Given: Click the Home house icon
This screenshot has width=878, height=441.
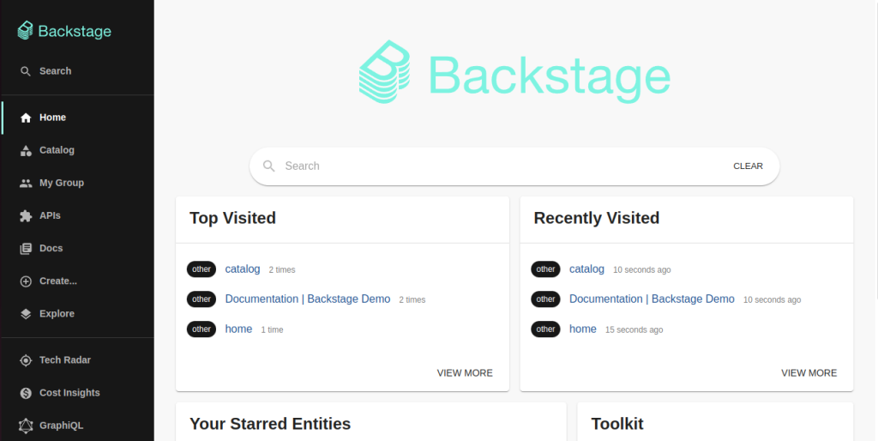Looking at the screenshot, I should (x=26, y=118).
